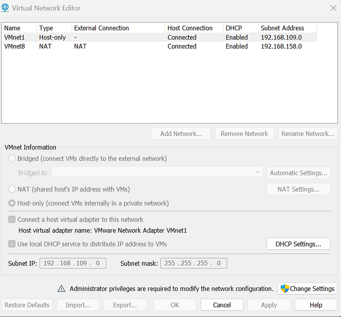The image size is (341, 317).
Task: Click the Cancel button
Action: 222,305
